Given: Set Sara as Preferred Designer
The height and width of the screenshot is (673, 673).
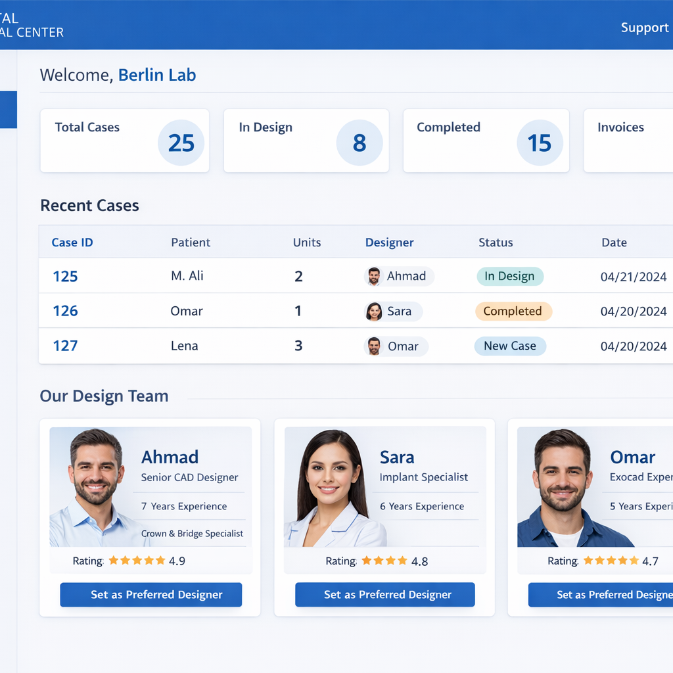Looking at the screenshot, I should 385,595.
